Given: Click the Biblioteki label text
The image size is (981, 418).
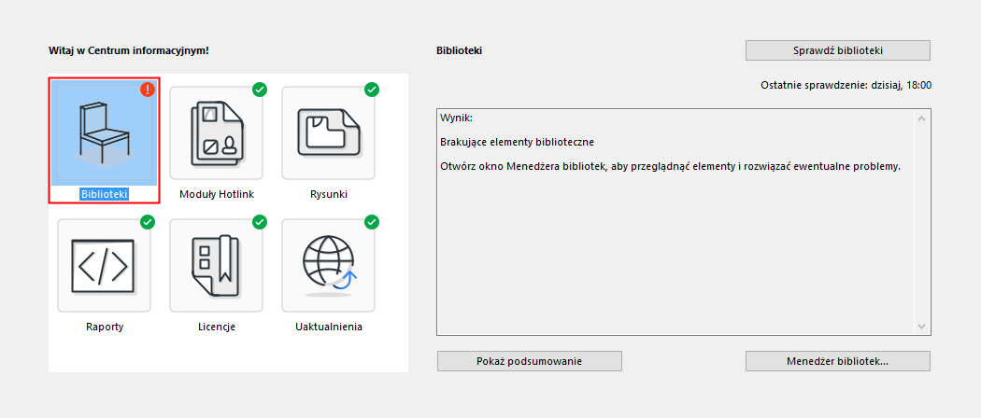Looking at the screenshot, I should click(104, 194).
